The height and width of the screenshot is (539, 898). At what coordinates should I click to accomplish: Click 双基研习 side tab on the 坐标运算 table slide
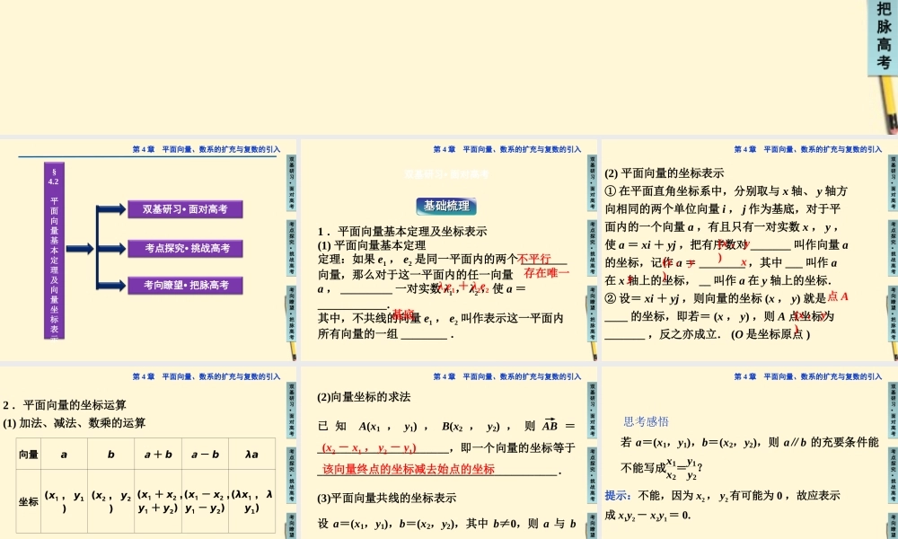pos(292,411)
